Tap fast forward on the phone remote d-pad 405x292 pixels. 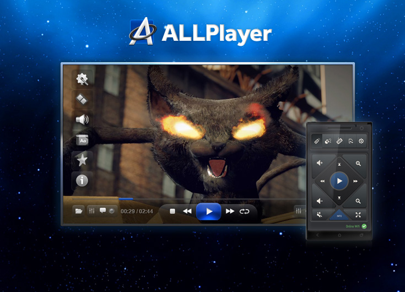pyautogui.click(x=355, y=181)
